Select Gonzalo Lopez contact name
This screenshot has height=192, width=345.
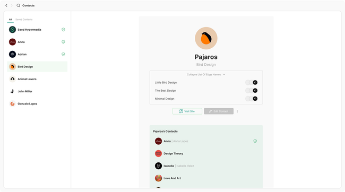(x=27, y=103)
